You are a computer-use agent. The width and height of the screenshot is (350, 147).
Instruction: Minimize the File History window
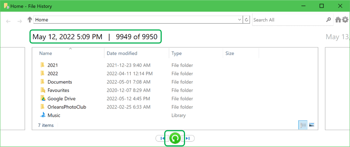tap(303, 6)
